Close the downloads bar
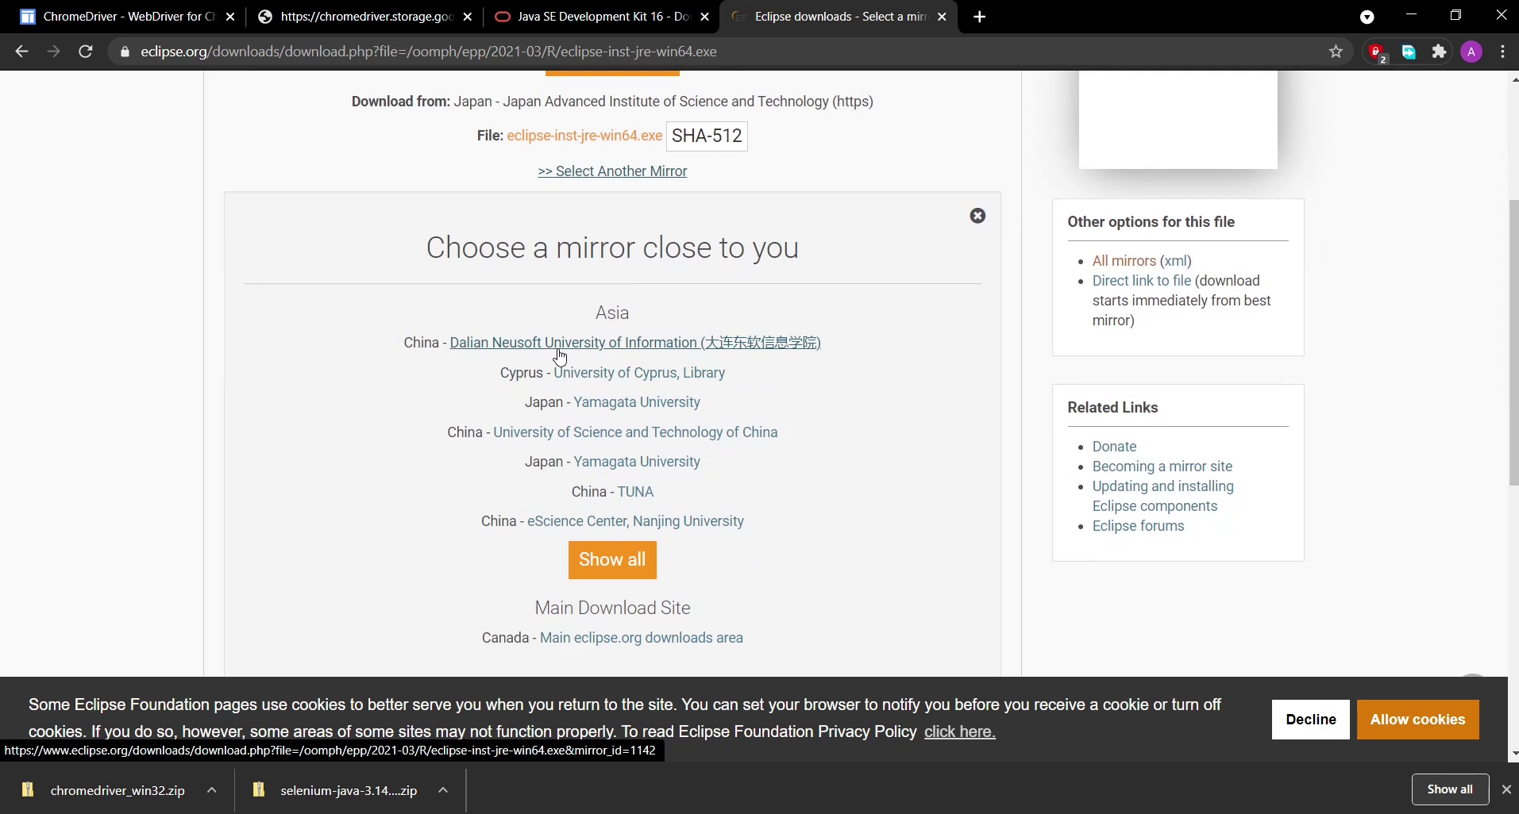 1506,789
